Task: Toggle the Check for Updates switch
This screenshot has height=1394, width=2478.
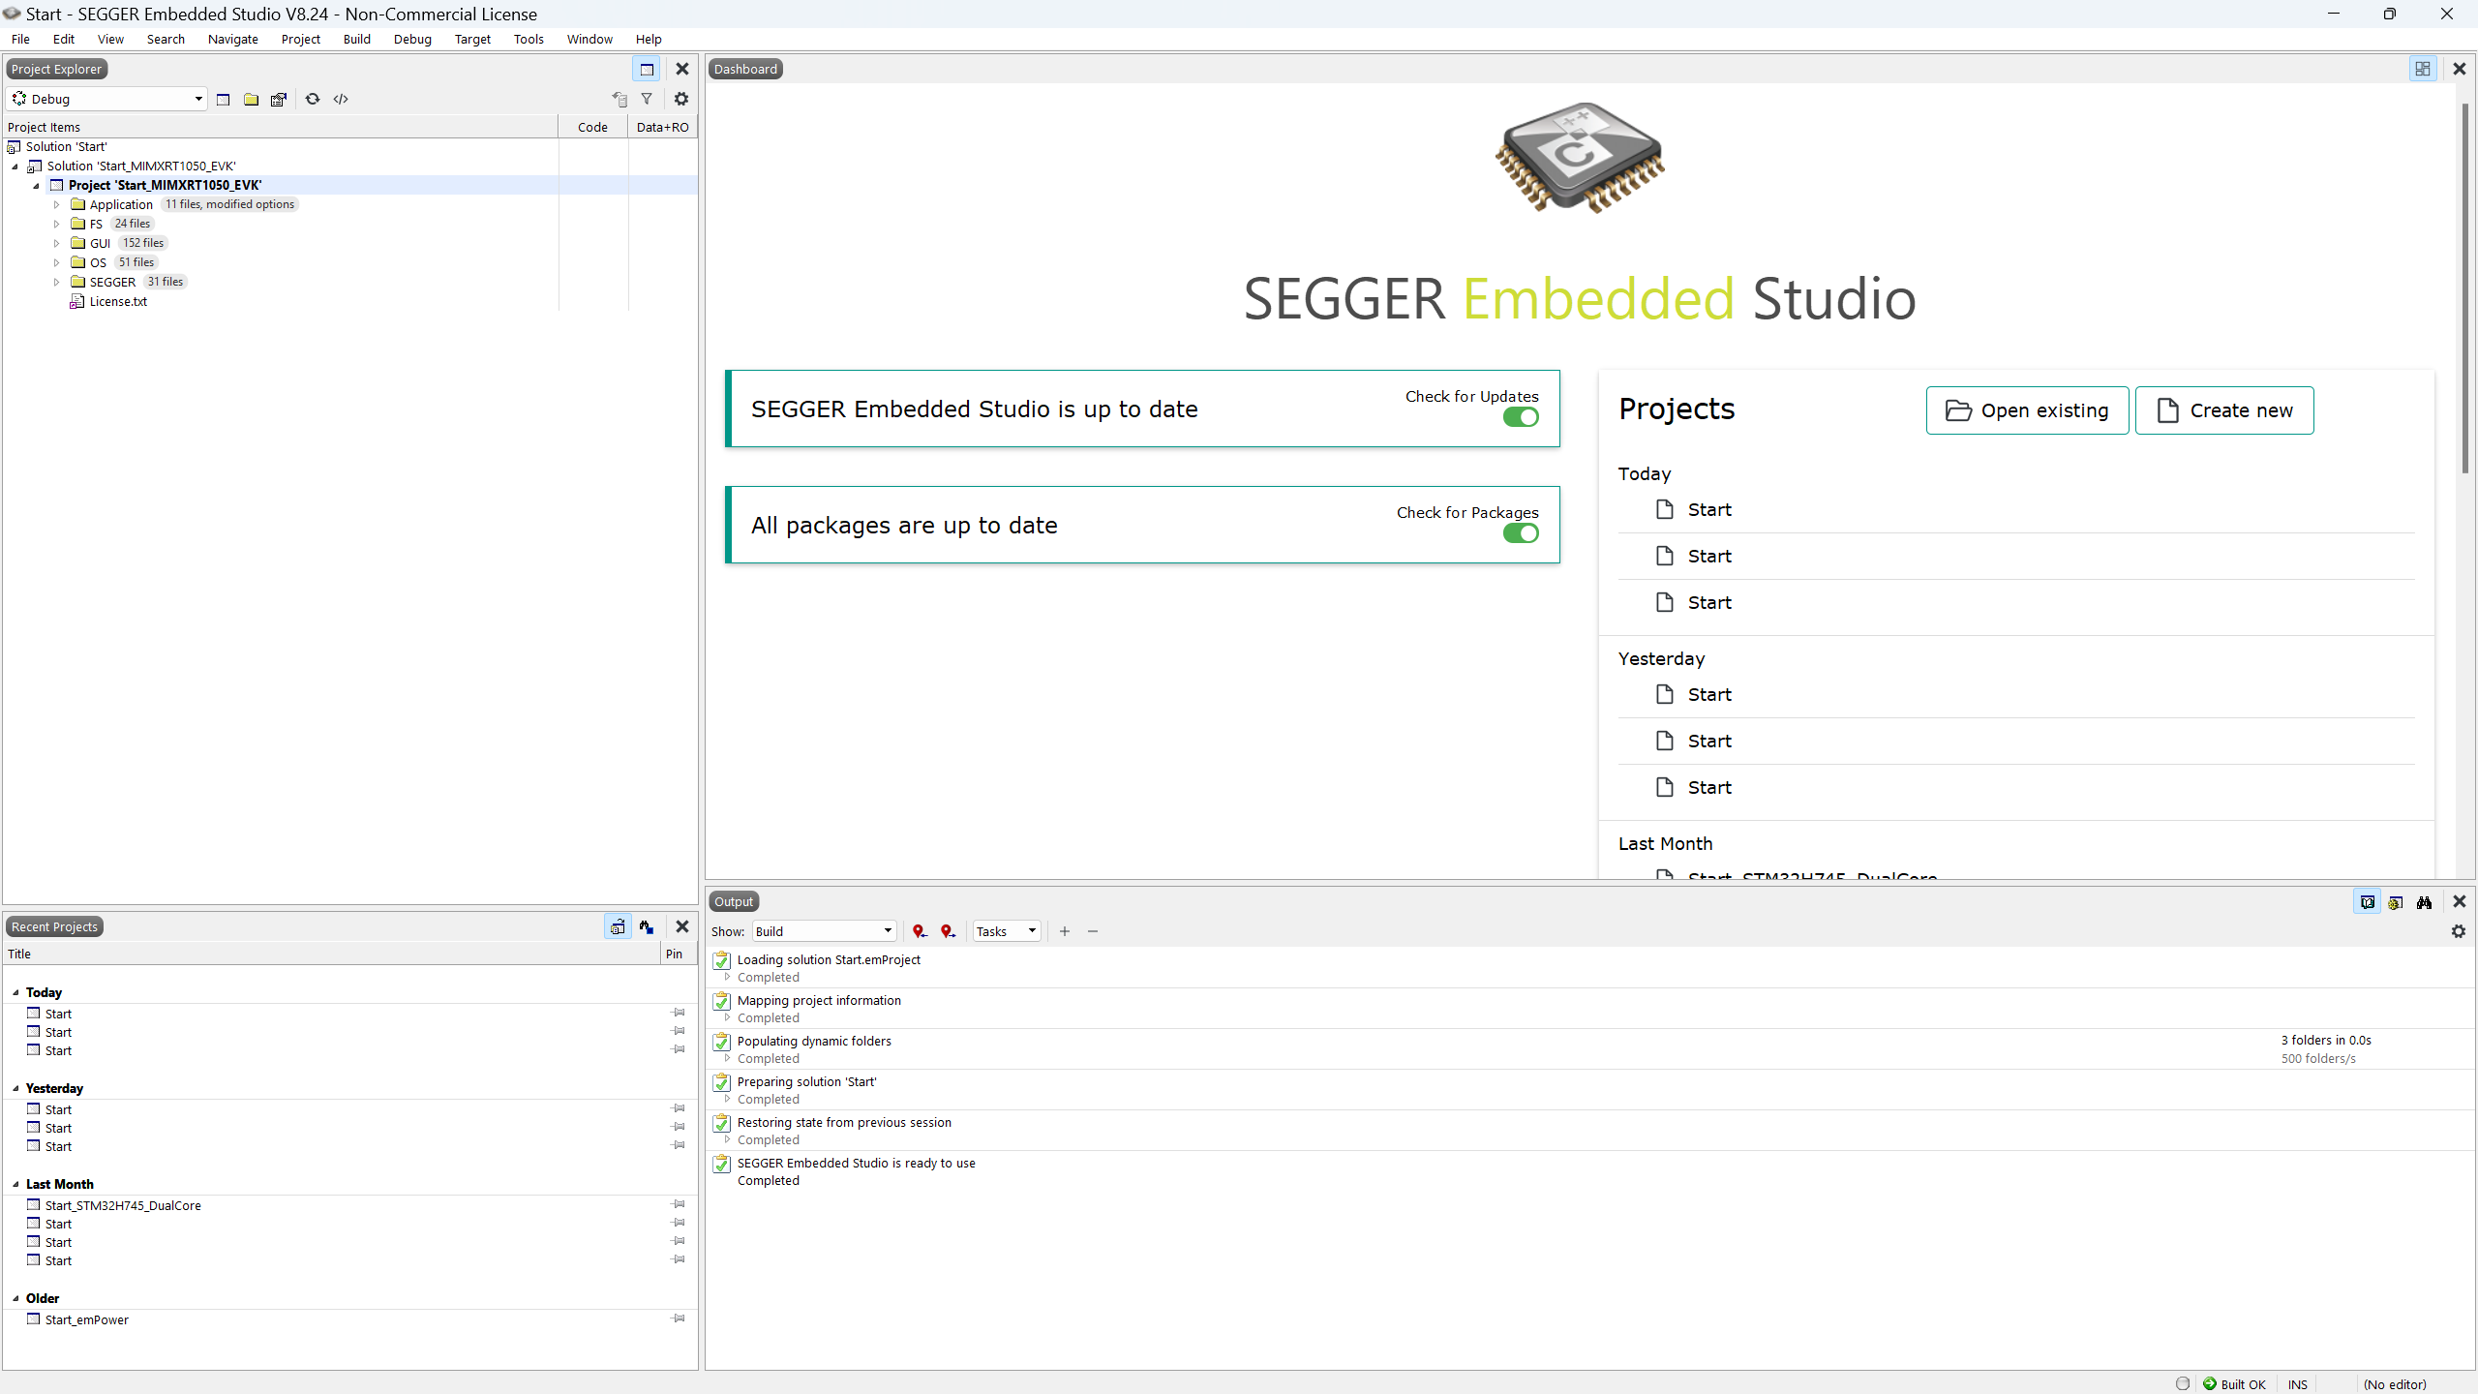Action: pyautogui.click(x=1521, y=417)
